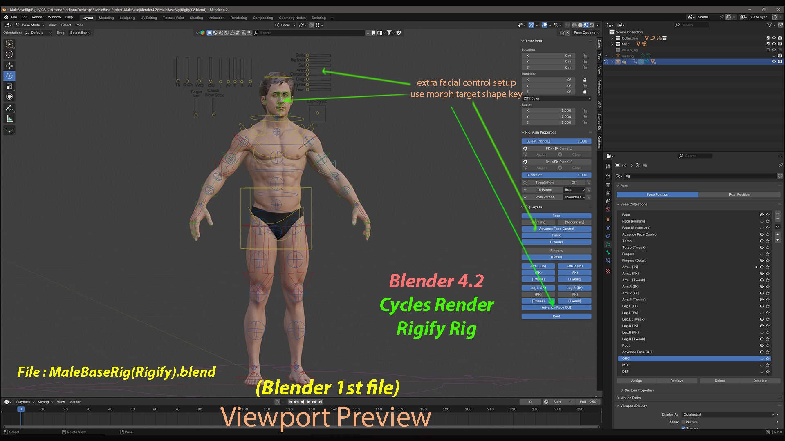
Task: Switch to the Sculpting workspace tab
Action: point(127,18)
